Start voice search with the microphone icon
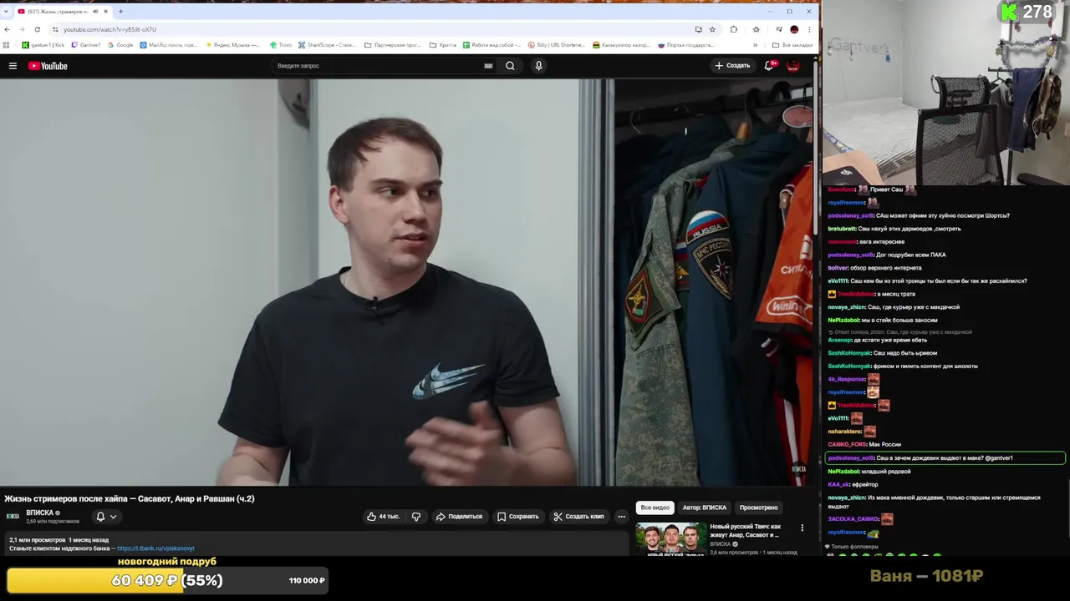The image size is (1070, 601). point(538,66)
